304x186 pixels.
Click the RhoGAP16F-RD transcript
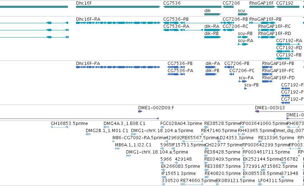pos(267,37)
